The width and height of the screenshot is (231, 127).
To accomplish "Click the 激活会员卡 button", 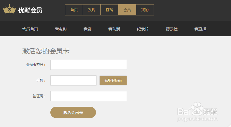I will tap(73, 112).
